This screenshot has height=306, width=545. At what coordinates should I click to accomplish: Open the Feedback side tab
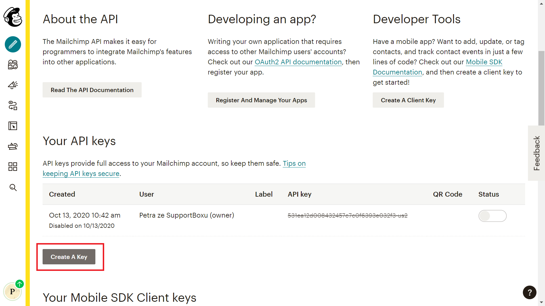536,153
